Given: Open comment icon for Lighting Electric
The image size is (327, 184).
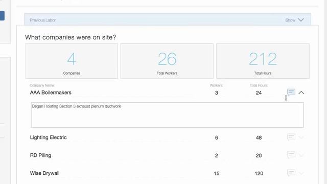Looking at the screenshot, I should coord(291,137).
